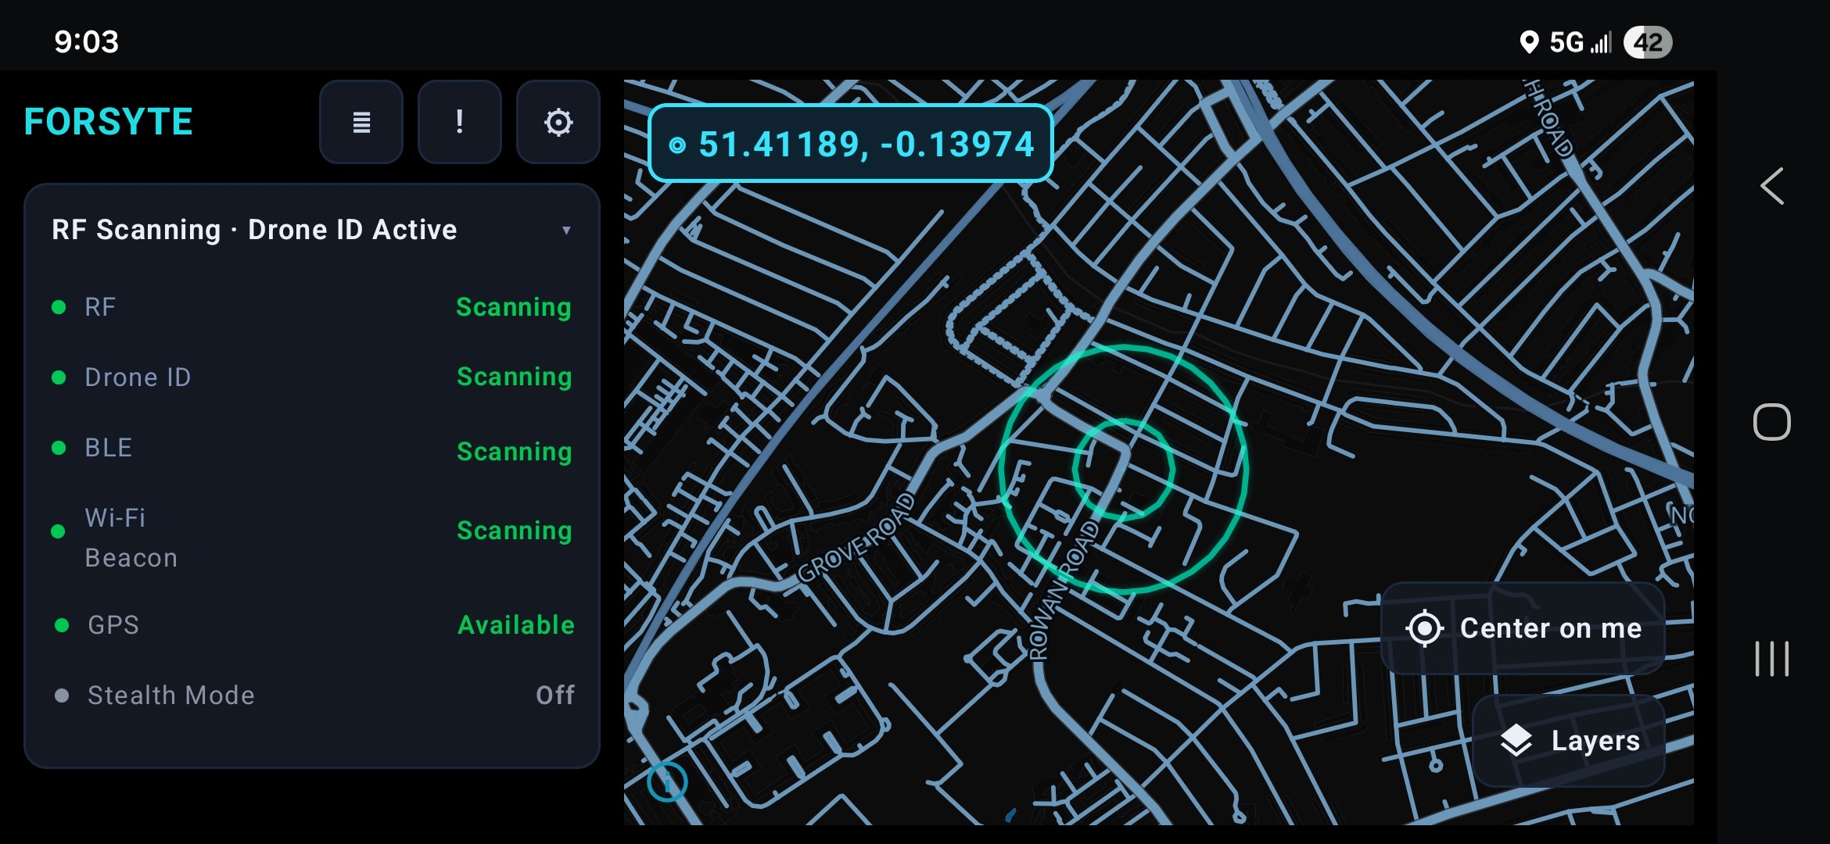
Task: Collapse the RF Scanning status panel
Action: point(566,230)
